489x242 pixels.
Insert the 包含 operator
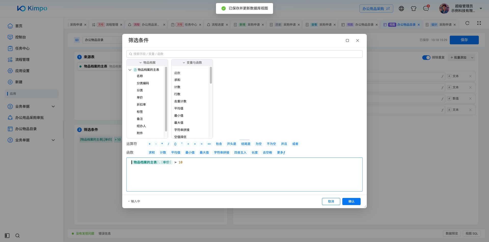tap(219, 144)
